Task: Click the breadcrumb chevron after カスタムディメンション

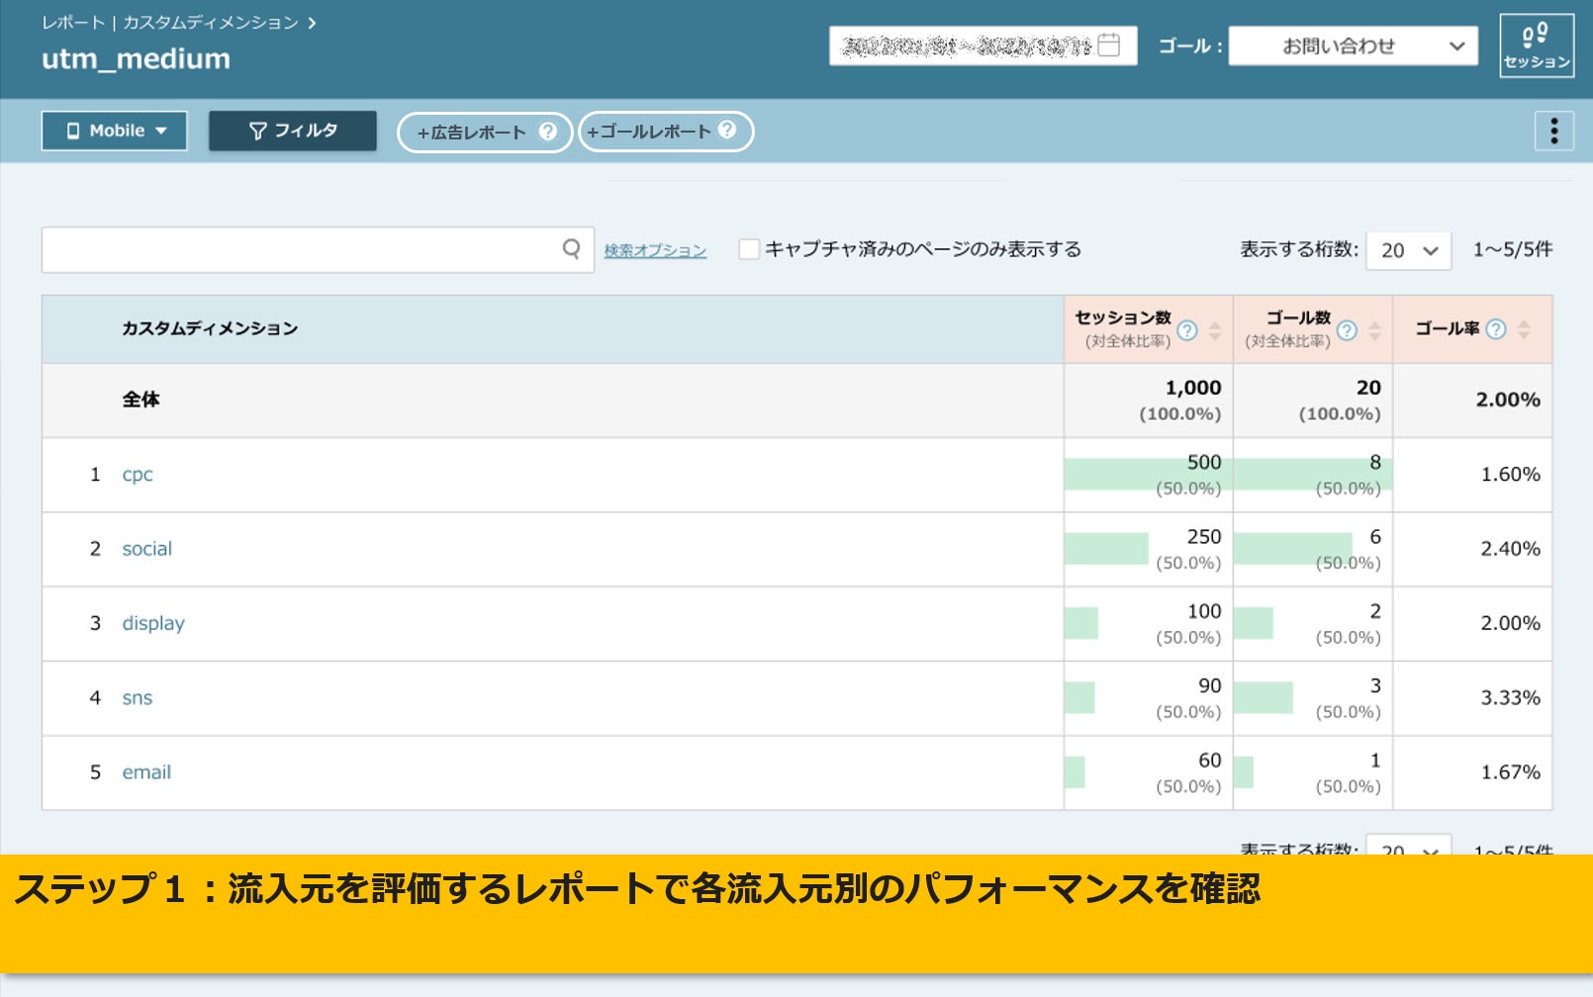Action: (312, 23)
